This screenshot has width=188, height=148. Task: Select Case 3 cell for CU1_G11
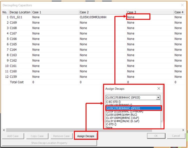138,17
